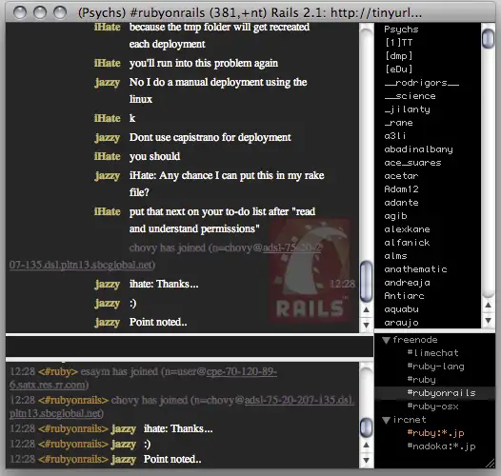Select user andreaja in member list
Viewport: 501px width, 476px height.
(407, 283)
